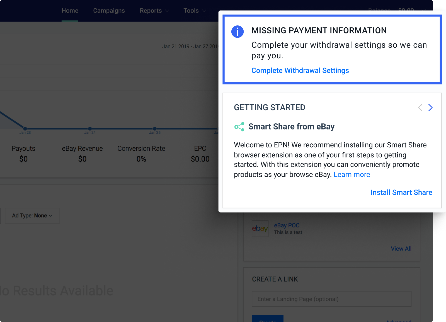Screen dimensions: 446x322
Task: Click the Payouts $0 metric
Action: coord(23,154)
